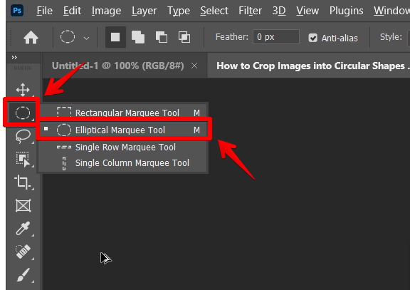The height and width of the screenshot is (290, 410).
Task: Select the Lasso tool
Action: tap(23, 136)
